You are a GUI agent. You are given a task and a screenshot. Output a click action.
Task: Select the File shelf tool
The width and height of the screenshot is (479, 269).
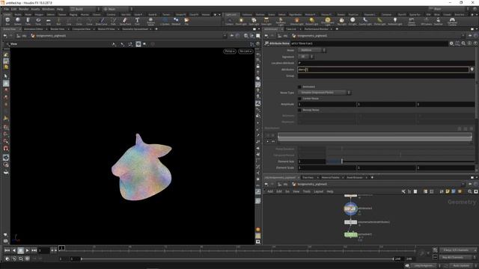pos(186,21)
